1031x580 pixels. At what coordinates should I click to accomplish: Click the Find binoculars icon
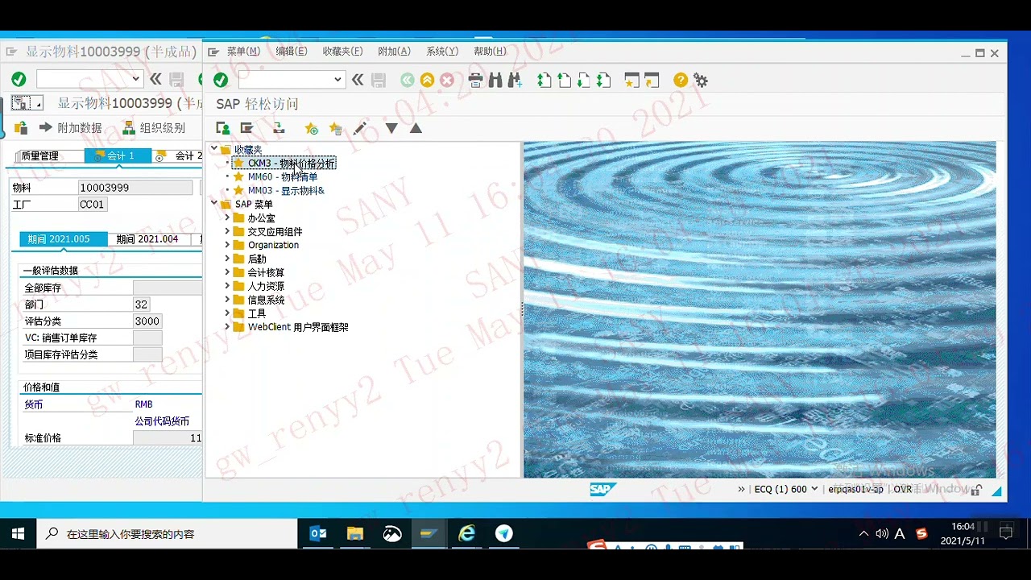495,80
